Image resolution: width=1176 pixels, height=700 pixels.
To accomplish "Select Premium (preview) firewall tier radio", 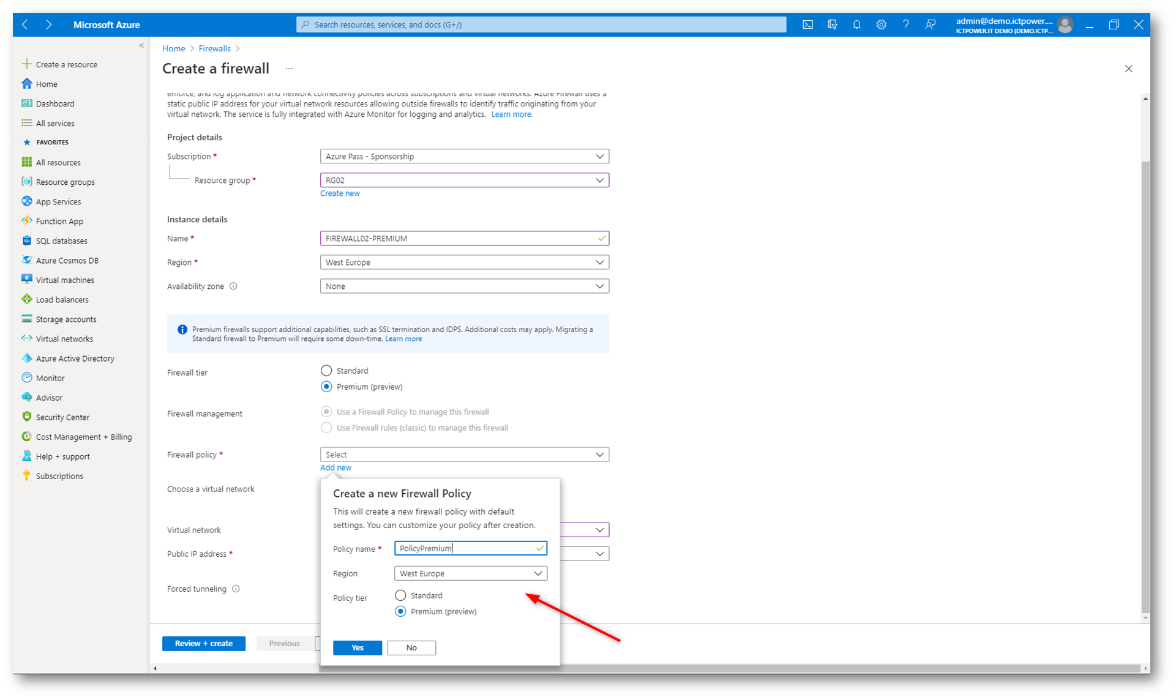I will (326, 387).
